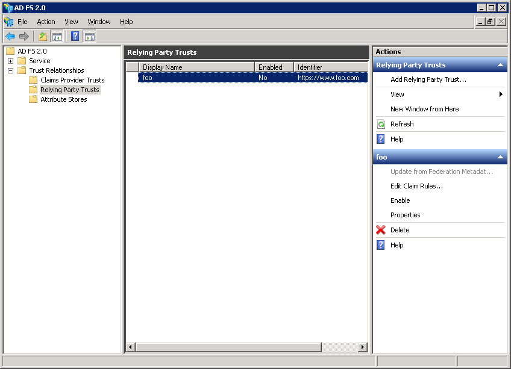
Task: Click the horizontal scrollbar right arrow
Action: pos(363,347)
